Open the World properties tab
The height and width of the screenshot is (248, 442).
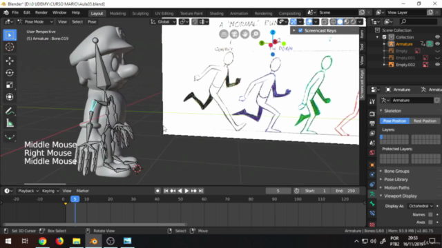(x=372, y=153)
